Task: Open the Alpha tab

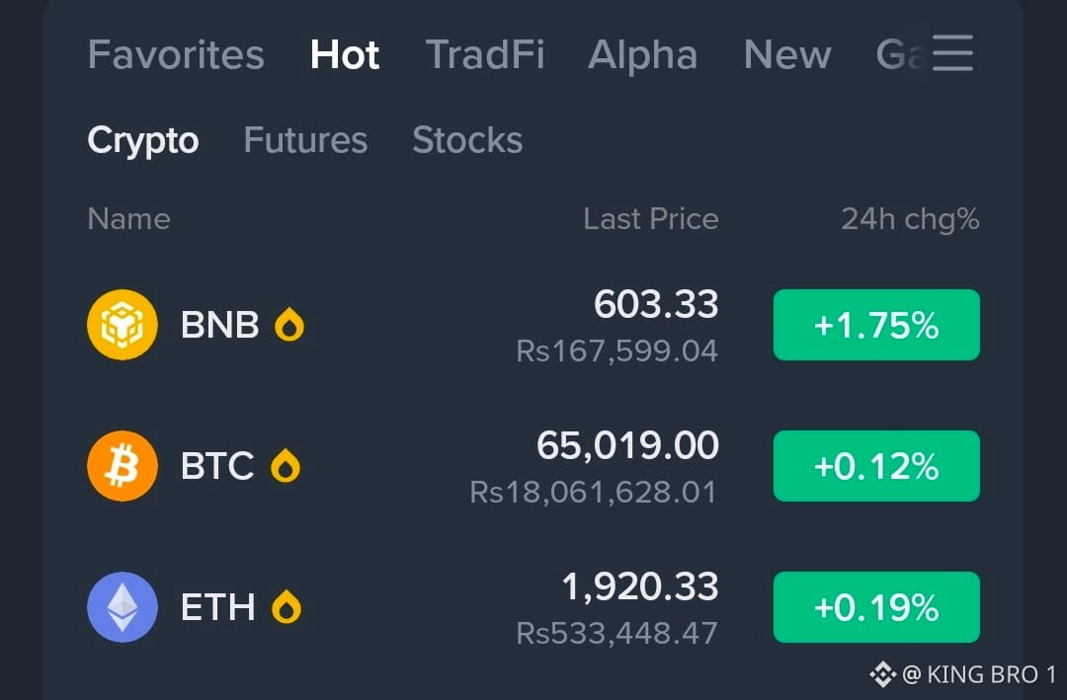Action: 642,54
